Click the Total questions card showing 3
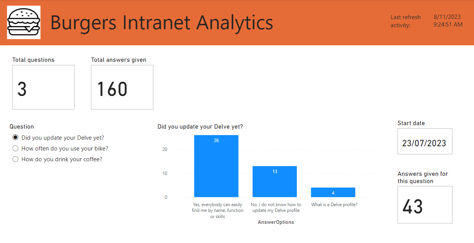This screenshot has width=474, height=243. click(x=43, y=87)
